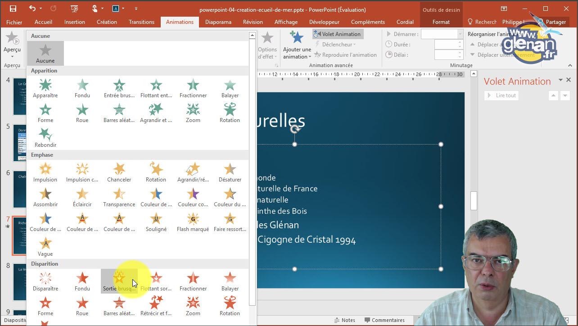Select Aucune to remove animation
The height and width of the screenshot is (326, 578).
pyautogui.click(x=45, y=53)
